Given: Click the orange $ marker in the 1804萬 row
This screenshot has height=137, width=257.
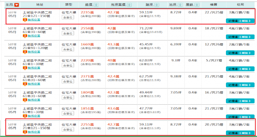Looking at the screenshot, I should 25,100.
